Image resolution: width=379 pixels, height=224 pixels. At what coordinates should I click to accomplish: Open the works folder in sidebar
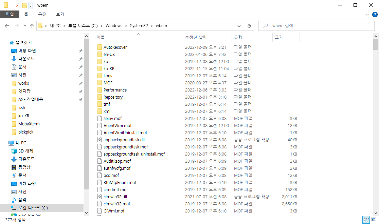point(23,83)
